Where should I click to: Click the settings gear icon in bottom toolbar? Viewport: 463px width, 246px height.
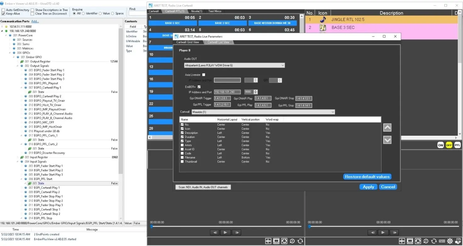point(450,241)
